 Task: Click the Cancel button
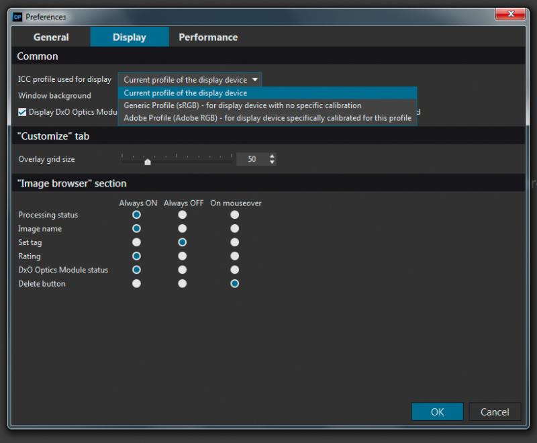[x=495, y=411]
